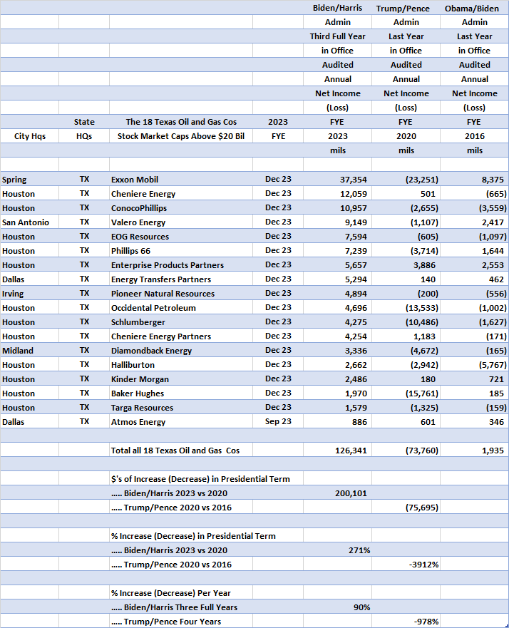Select the Obama/Biden column header
Viewport: 509px width, 628px height.
coord(474,8)
